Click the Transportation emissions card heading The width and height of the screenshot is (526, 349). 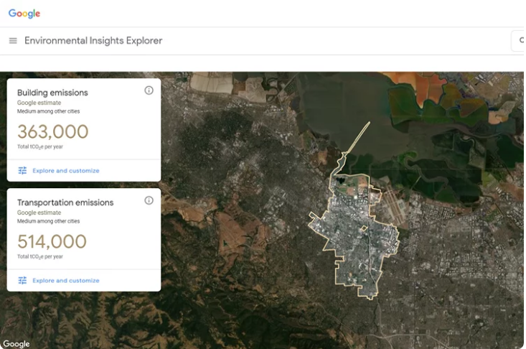(x=65, y=203)
